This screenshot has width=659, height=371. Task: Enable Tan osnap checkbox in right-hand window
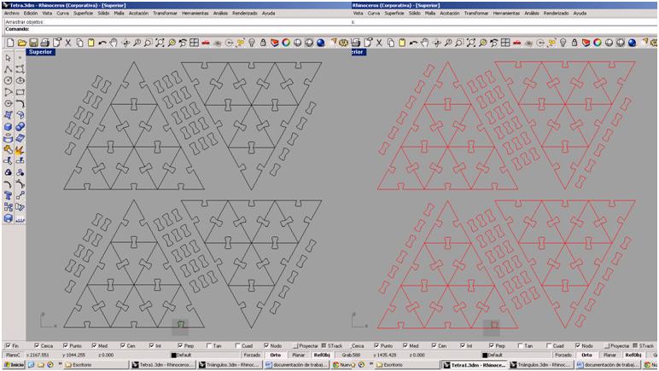pos(521,345)
